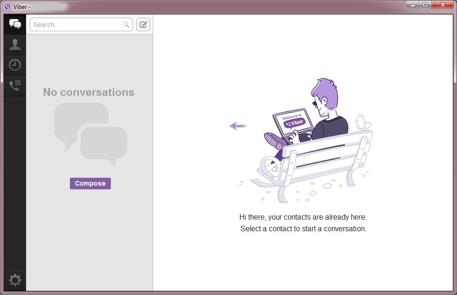This screenshot has width=457, height=295.
Task: Open the Dialpad keypad tab
Action: click(15, 86)
